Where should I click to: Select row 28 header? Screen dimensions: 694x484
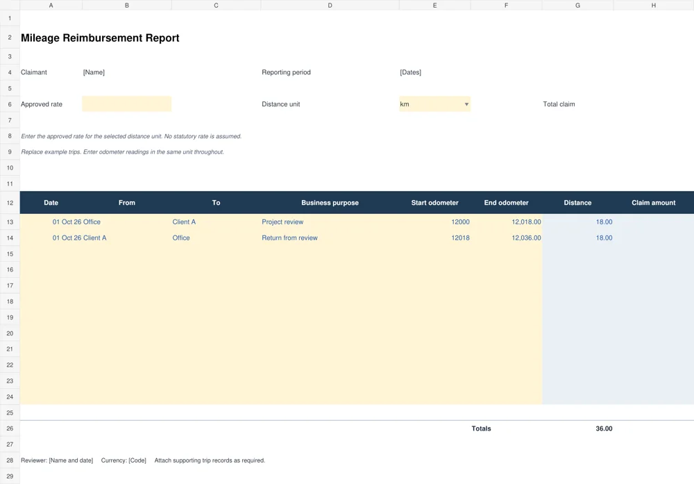10,460
